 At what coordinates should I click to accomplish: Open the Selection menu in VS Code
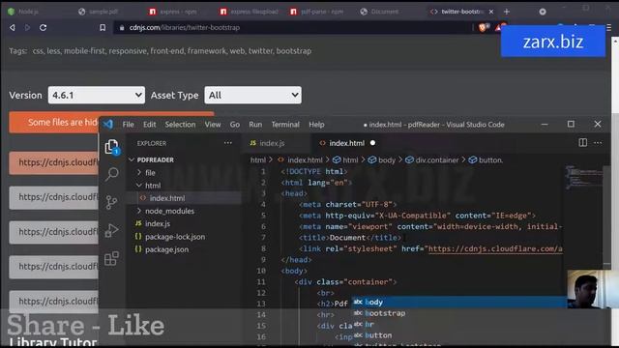click(x=180, y=125)
